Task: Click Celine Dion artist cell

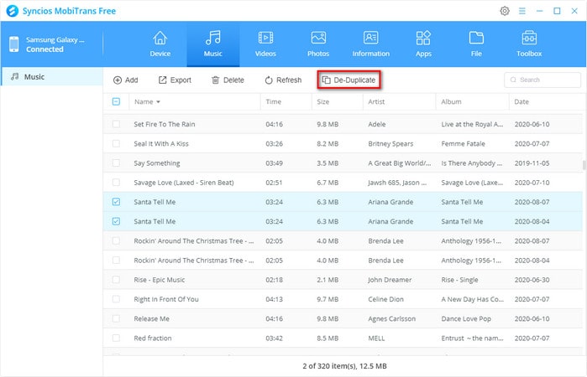Action: tap(385, 299)
